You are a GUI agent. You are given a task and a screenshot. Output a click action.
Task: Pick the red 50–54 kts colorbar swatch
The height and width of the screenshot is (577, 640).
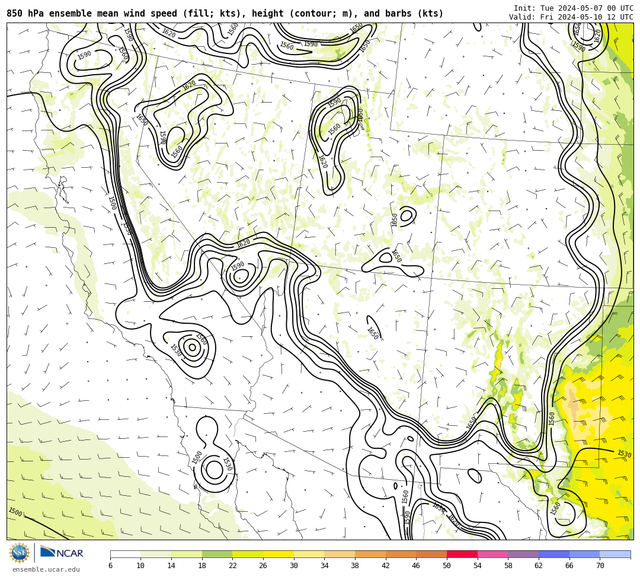tap(462, 554)
